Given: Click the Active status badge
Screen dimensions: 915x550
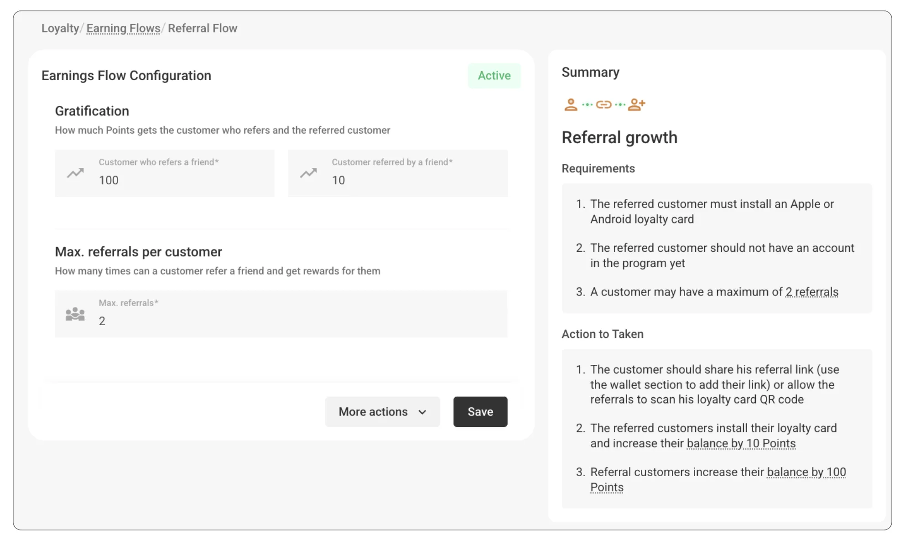Looking at the screenshot, I should tap(494, 76).
